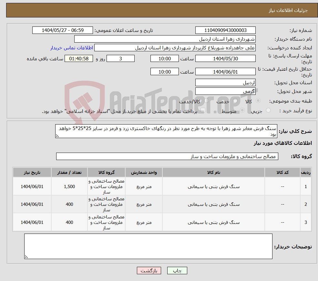Select متوسط purchase process type

(242, 110)
